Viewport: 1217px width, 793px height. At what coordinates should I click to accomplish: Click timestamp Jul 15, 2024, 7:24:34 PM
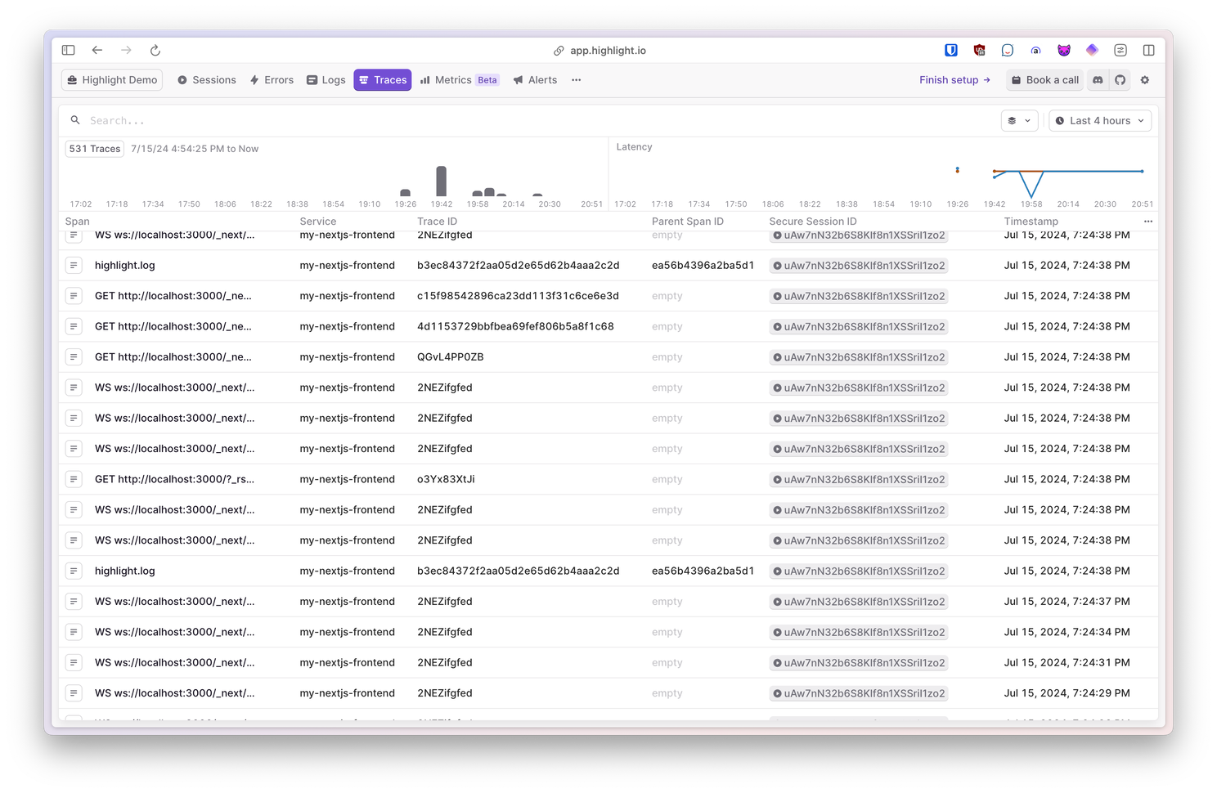[1067, 632]
